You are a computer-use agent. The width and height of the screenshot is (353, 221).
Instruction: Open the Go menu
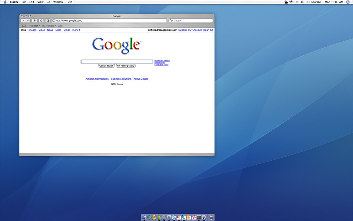pos(48,2)
